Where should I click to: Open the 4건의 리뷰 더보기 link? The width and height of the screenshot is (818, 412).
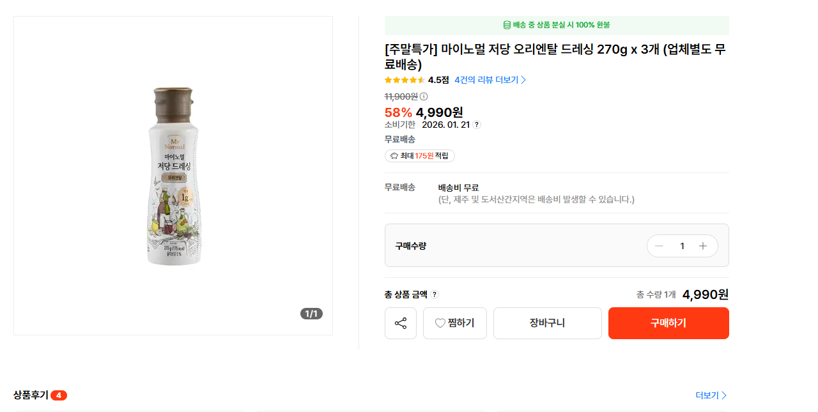point(490,80)
